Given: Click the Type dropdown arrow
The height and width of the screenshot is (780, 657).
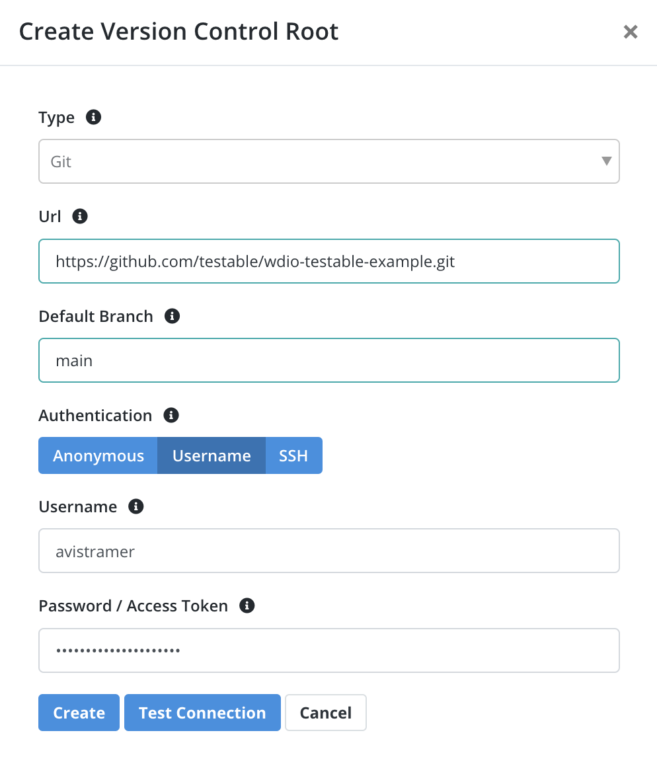Looking at the screenshot, I should [606, 161].
